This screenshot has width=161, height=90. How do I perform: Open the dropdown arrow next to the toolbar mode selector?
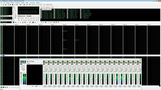coord(22,5)
